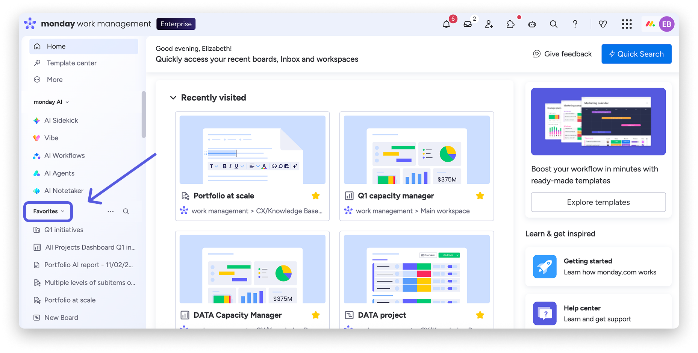Open the apps marketplace puzzle icon
The height and width of the screenshot is (353, 698).
[x=510, y=24]
